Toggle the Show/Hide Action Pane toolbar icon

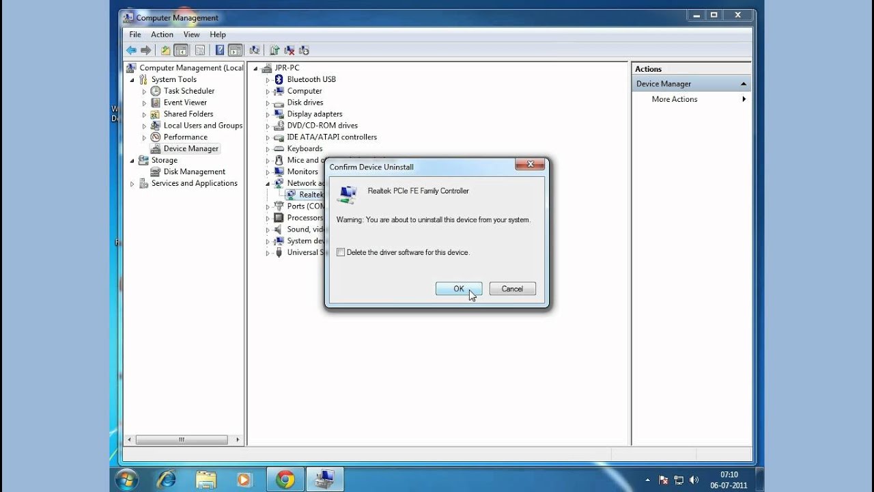tap(236, 50)
